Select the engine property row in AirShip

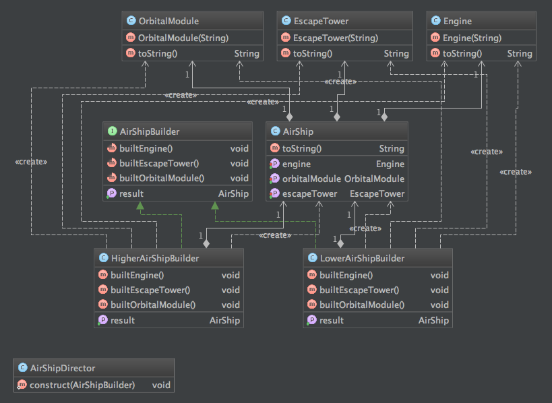click(x=337, y=164)
